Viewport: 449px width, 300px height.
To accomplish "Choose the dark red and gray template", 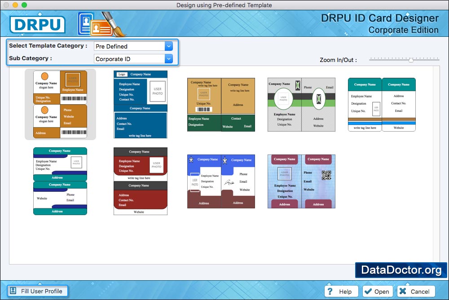I will click(140, 181).
